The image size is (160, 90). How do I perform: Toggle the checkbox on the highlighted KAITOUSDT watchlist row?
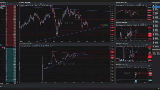[153, 7]
